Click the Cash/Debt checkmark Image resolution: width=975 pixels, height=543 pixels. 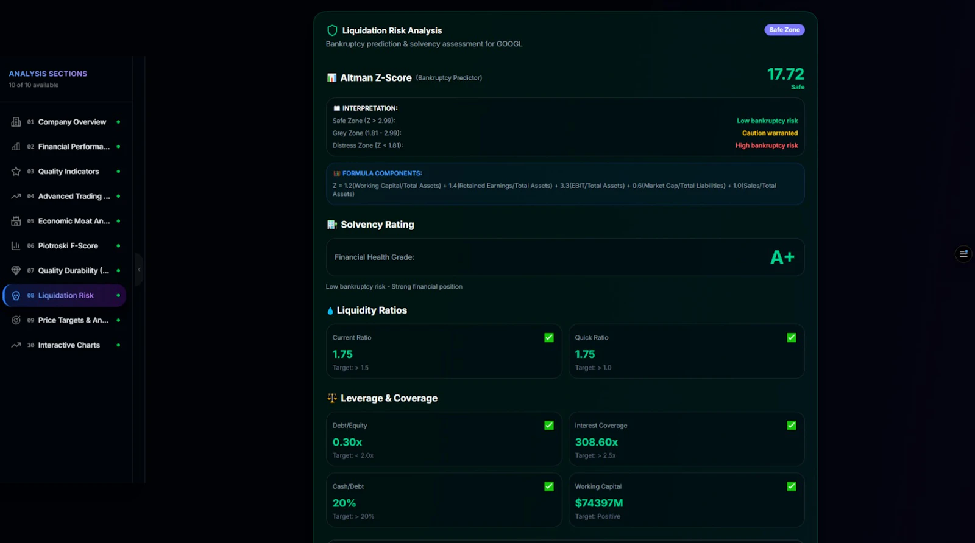click(549, 486)
